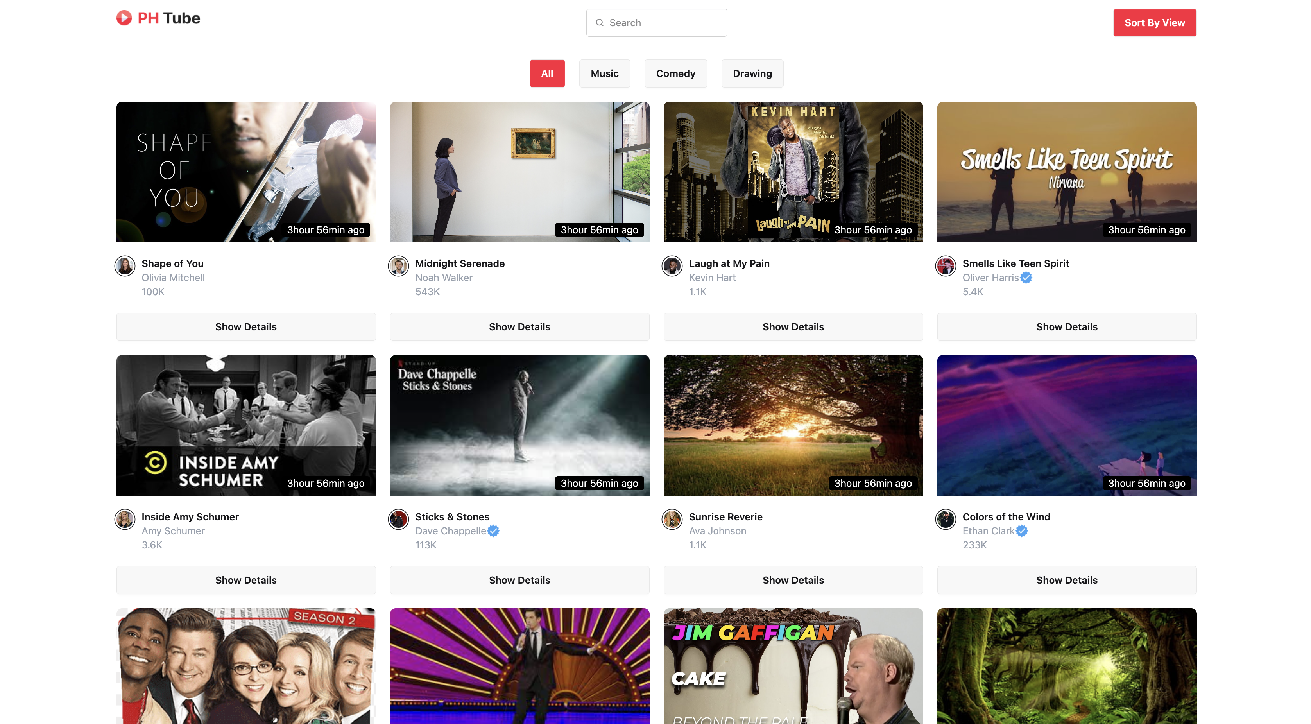The height and width of the screenshot is (724, 1311).
Task: Click the search magnifier icon
Action: click(x=600, y=23)
